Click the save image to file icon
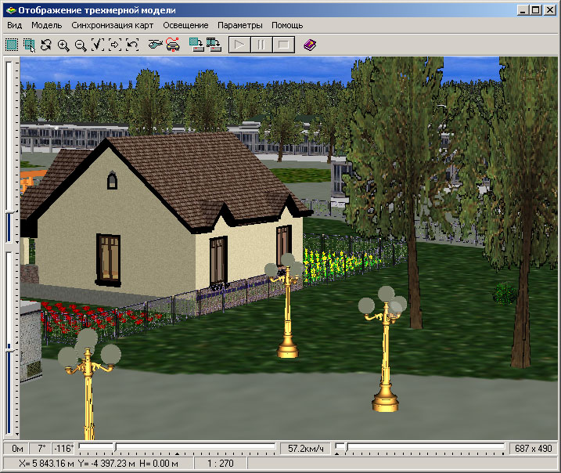561x473 pixels. [x=196, y=45]
